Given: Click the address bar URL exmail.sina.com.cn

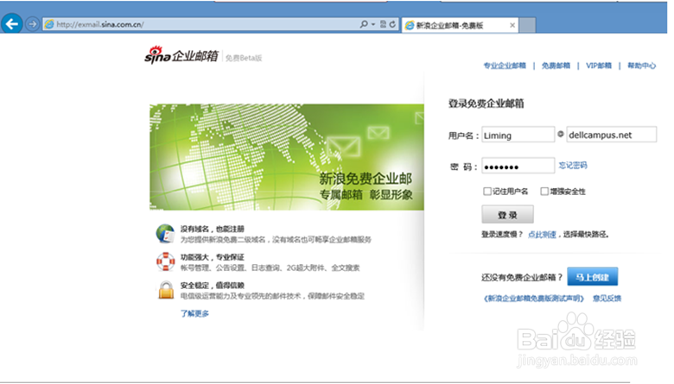Looking at the screenshot, I should [x=99, y=24].
